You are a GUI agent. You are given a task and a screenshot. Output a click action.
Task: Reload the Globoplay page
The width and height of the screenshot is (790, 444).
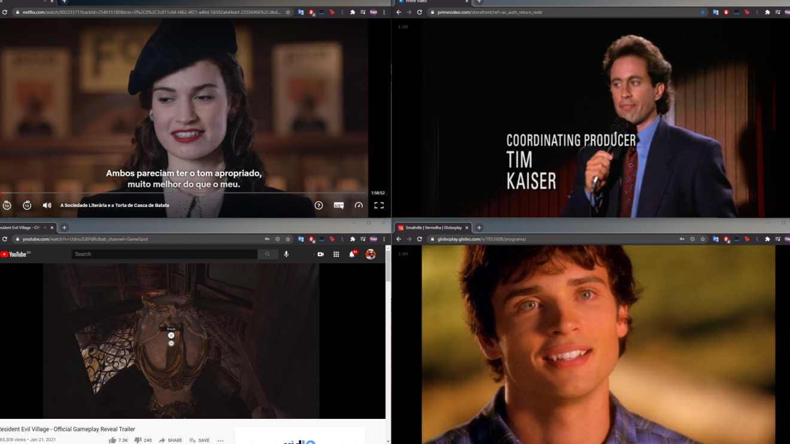[x=420, y=239]
